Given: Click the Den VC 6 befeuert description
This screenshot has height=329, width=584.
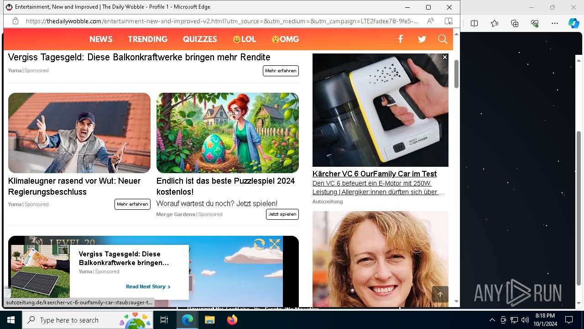Looking at the screenshot, I should [x=378, y=188].
